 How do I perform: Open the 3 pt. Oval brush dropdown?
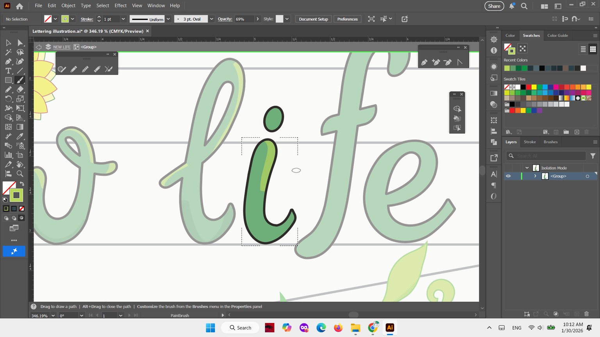211,19
